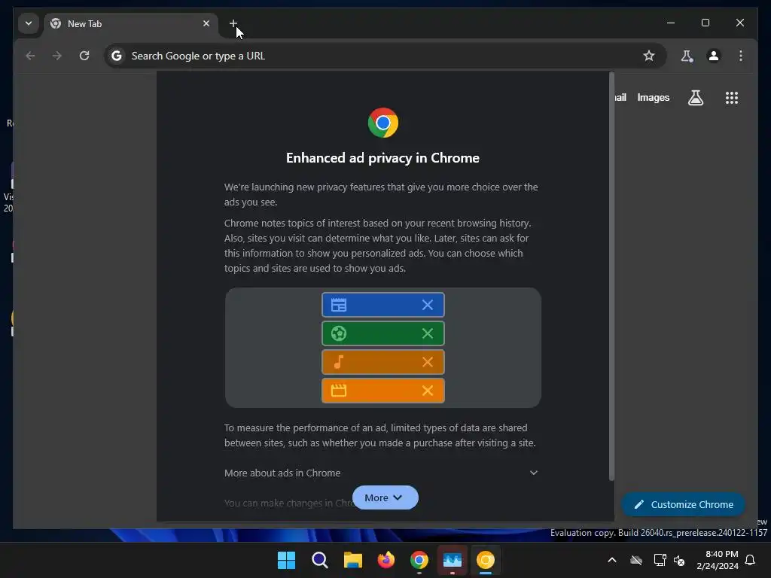Image resolution: width=771 pixels, height=578 pixels.
Task: Click the green soccer topic icon
Action: pos(339,333)
